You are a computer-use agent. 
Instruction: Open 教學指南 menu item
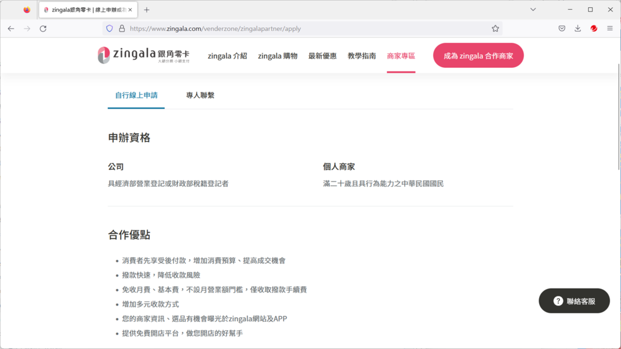coord(361,56)
